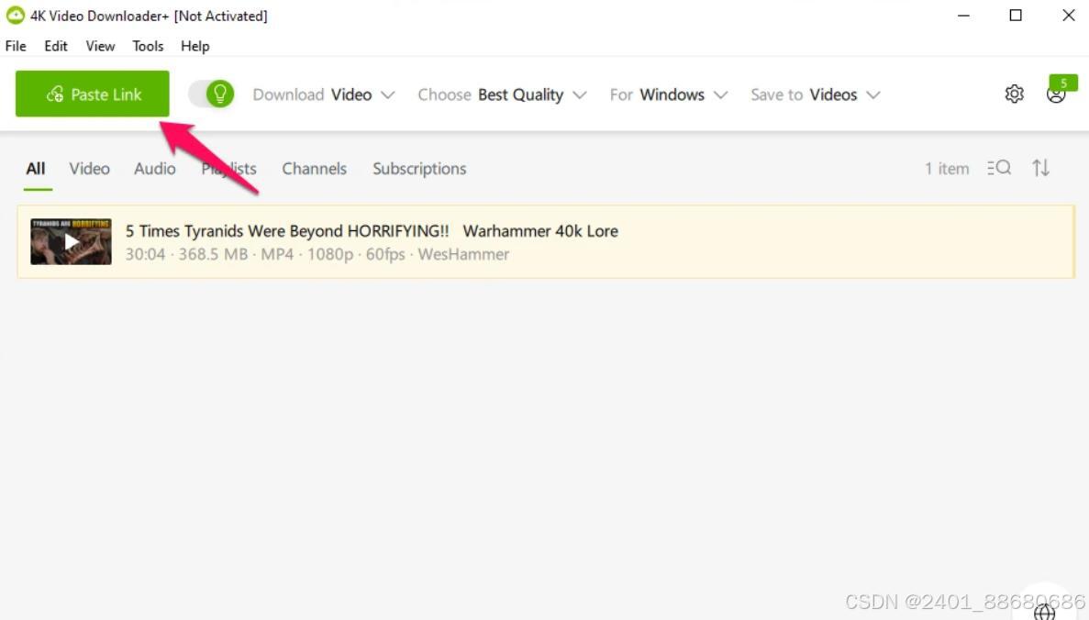Click the green Paste Link button
The height and width of the screenshot is (620, 1089).
(x=93, y=94)
